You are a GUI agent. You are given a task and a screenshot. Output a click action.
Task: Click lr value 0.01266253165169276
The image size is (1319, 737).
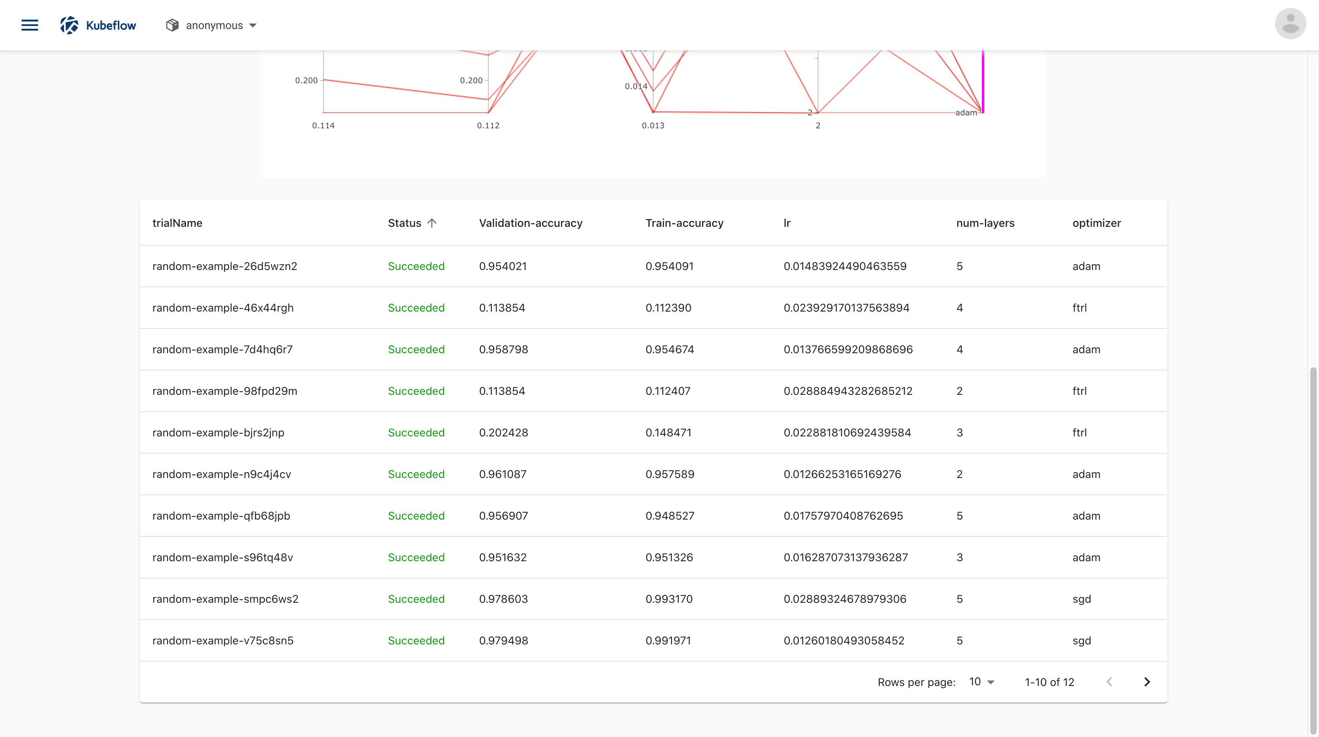click(x=842, y=474)
